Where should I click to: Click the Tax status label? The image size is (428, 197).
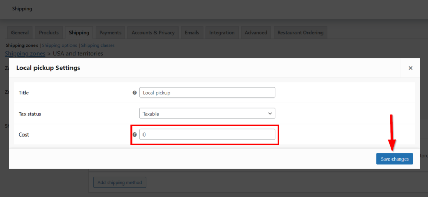[30, 114]
